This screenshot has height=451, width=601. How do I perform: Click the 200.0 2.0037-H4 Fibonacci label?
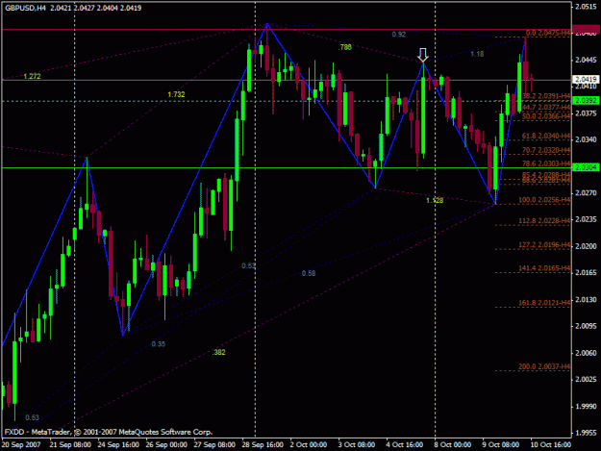544,366
